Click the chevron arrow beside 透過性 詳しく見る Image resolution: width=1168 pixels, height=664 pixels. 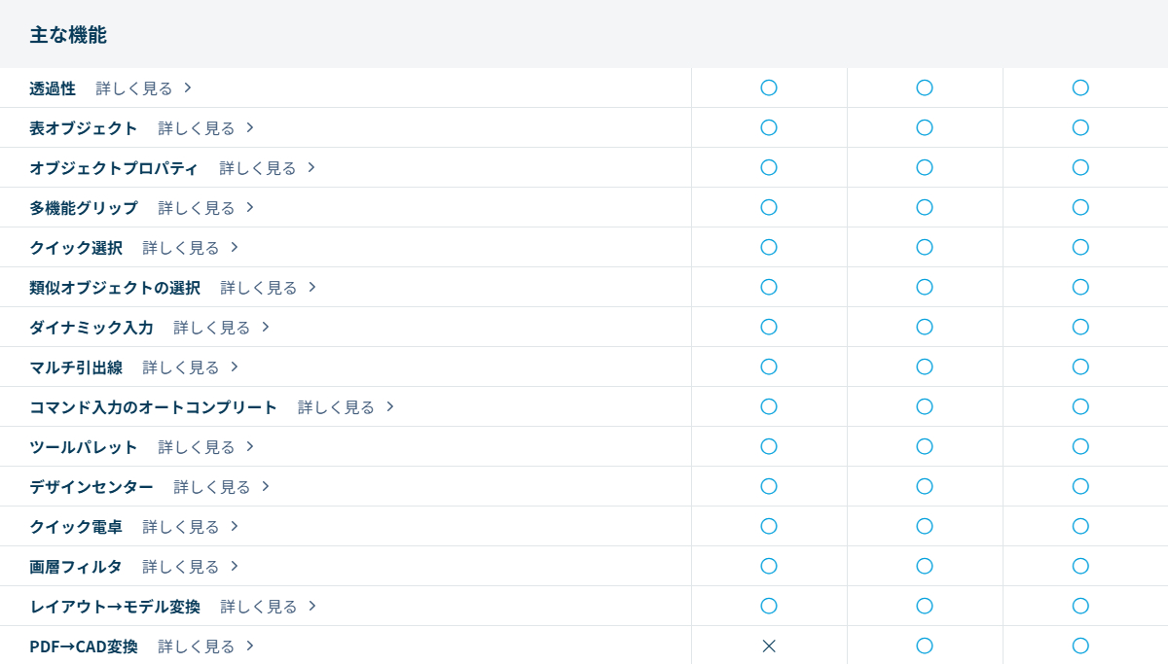(x=188, y=87)
